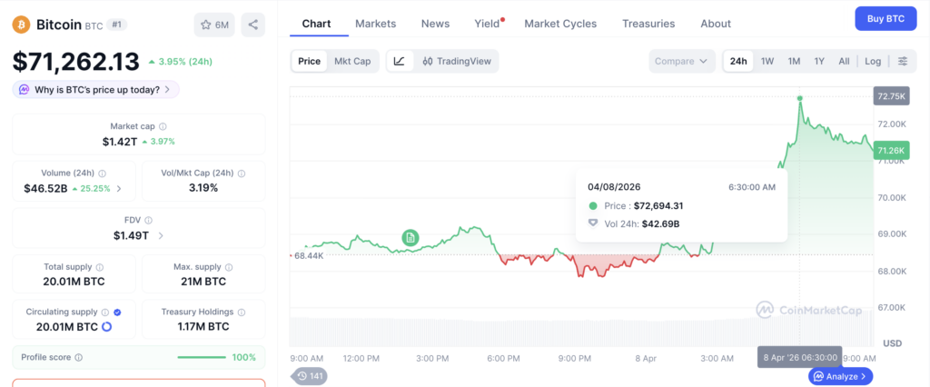Click the Total supply info icon

100,267
